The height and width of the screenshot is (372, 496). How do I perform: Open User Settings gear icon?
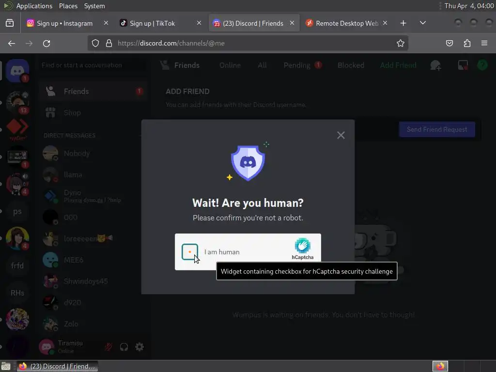point(139,347)
